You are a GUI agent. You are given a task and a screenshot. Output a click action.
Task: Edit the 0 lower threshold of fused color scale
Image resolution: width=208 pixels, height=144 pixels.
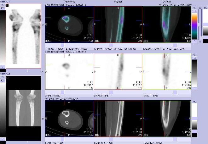point(194,41)
